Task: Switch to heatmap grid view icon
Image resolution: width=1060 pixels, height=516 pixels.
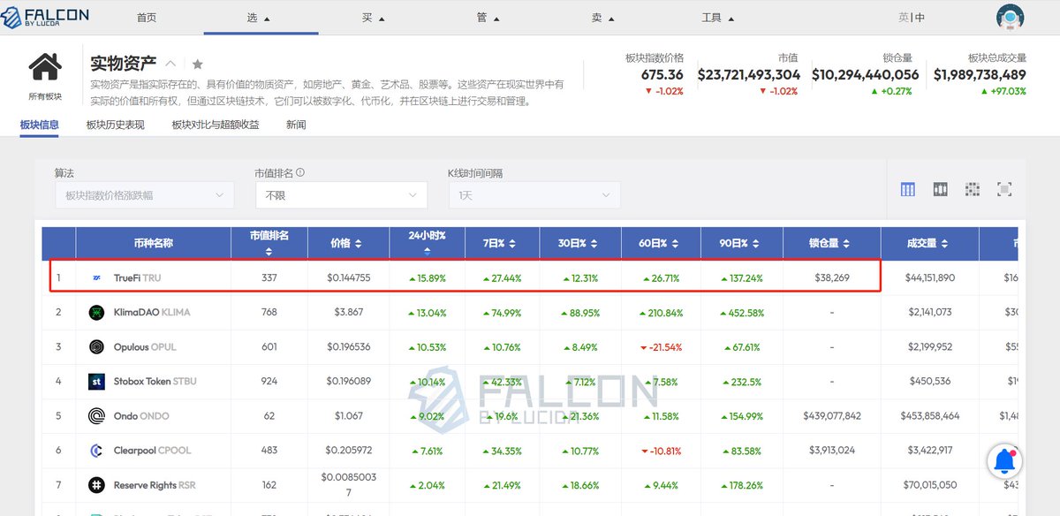Action: (x=973, y=189)
